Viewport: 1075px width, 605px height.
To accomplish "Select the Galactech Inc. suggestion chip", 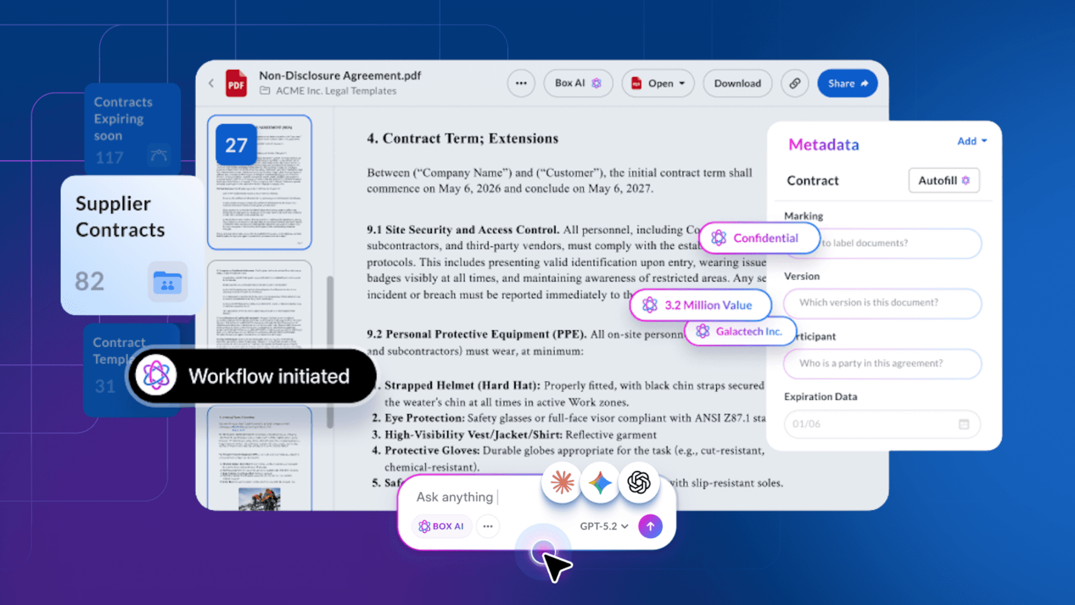I will click(741, 331).
